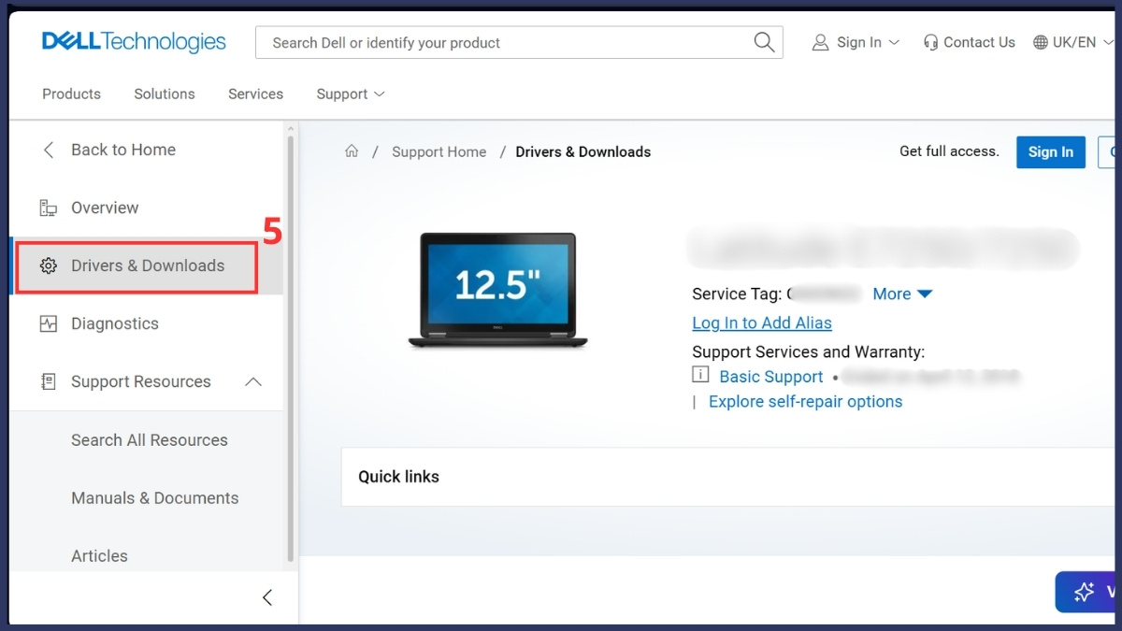Viewport: 1122px width, 631px height.
Task: Open the UK/EN region selector
Action: point(1073,42)
